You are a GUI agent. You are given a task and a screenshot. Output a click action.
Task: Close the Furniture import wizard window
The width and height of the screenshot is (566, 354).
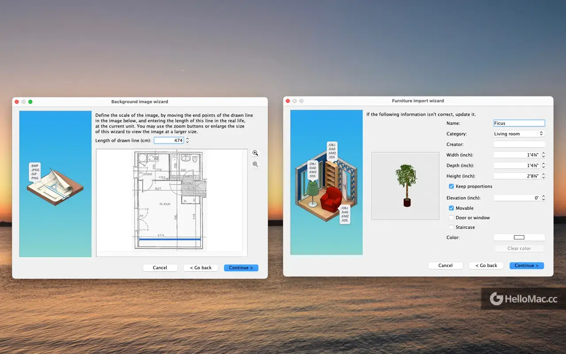[287, 101]
